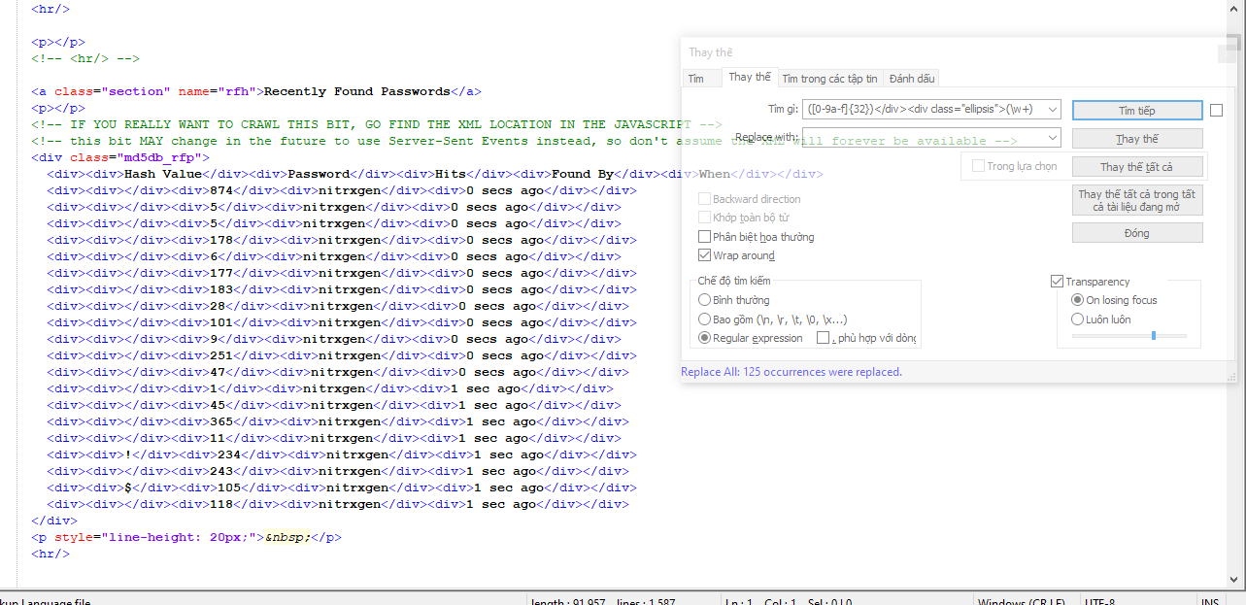Click the hit count 118 in the editor
Image resolution: width=1246 pixels, height=605 pixels.
[221, 504]
